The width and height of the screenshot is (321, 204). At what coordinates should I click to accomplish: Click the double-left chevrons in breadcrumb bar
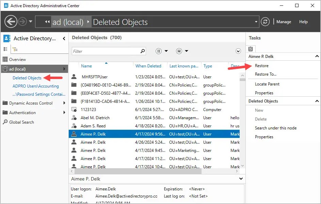[47, 22]
